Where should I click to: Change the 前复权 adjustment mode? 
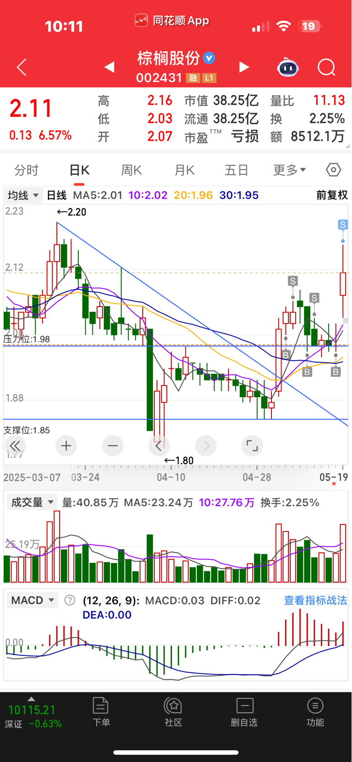tap(332, 195)
